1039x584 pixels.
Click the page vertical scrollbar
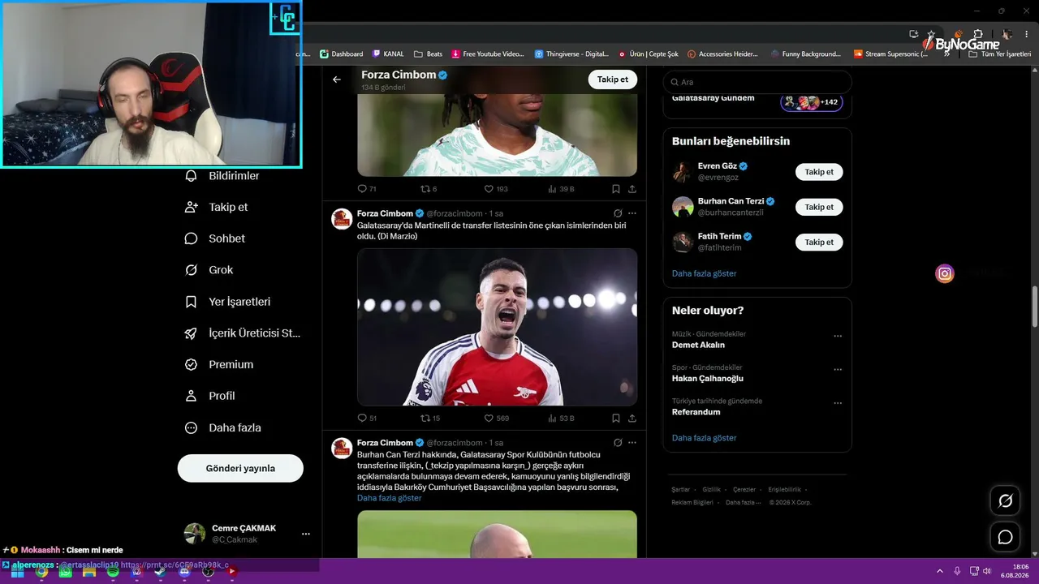[x=1034, y=307]
